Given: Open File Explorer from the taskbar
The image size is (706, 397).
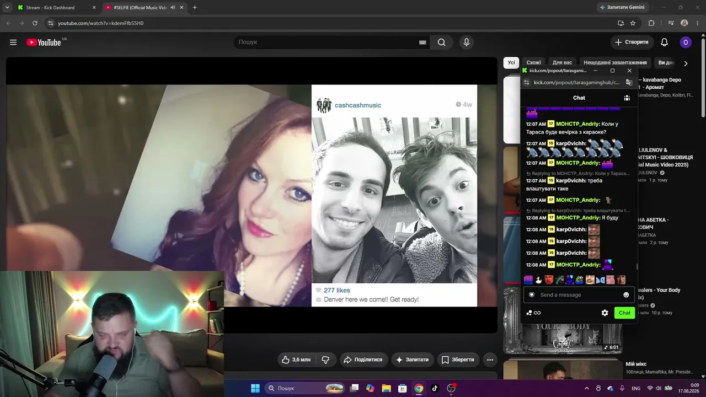Looking at the screenshot, I should (386, 388).
